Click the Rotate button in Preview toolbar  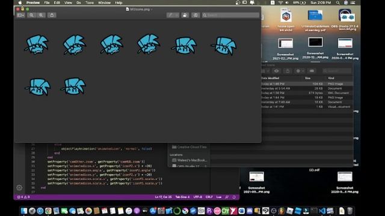pos(185,15)
